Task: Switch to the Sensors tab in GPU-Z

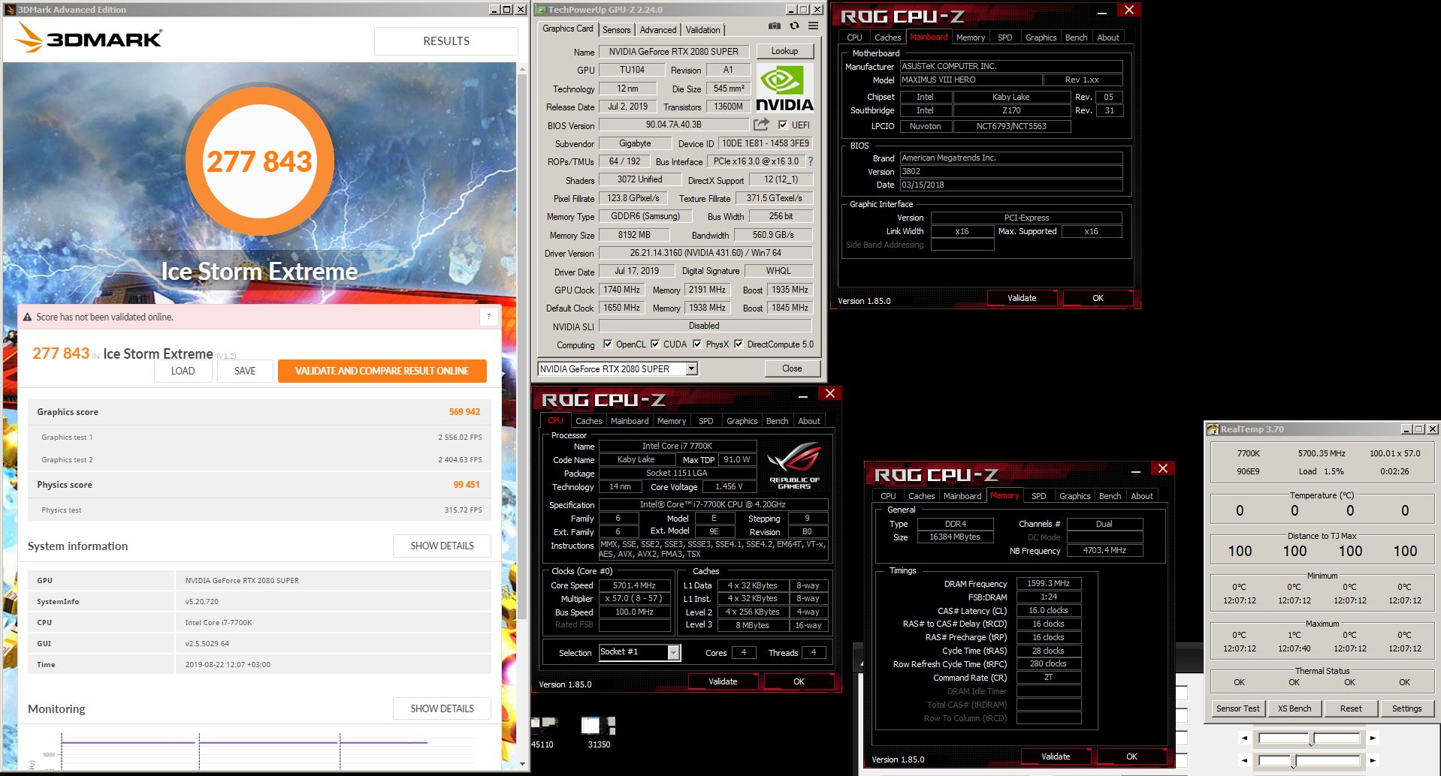Action: coord(616,30)
